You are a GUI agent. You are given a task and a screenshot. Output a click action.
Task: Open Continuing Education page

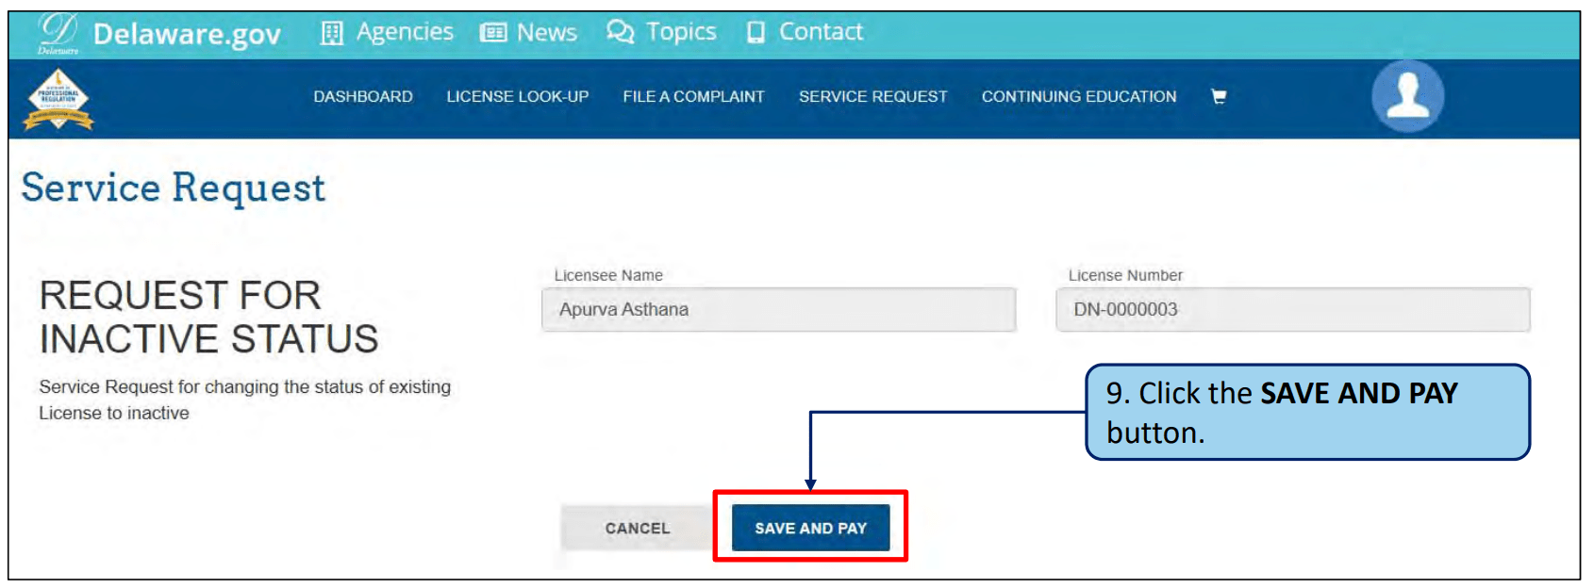tap(1079, 96)
